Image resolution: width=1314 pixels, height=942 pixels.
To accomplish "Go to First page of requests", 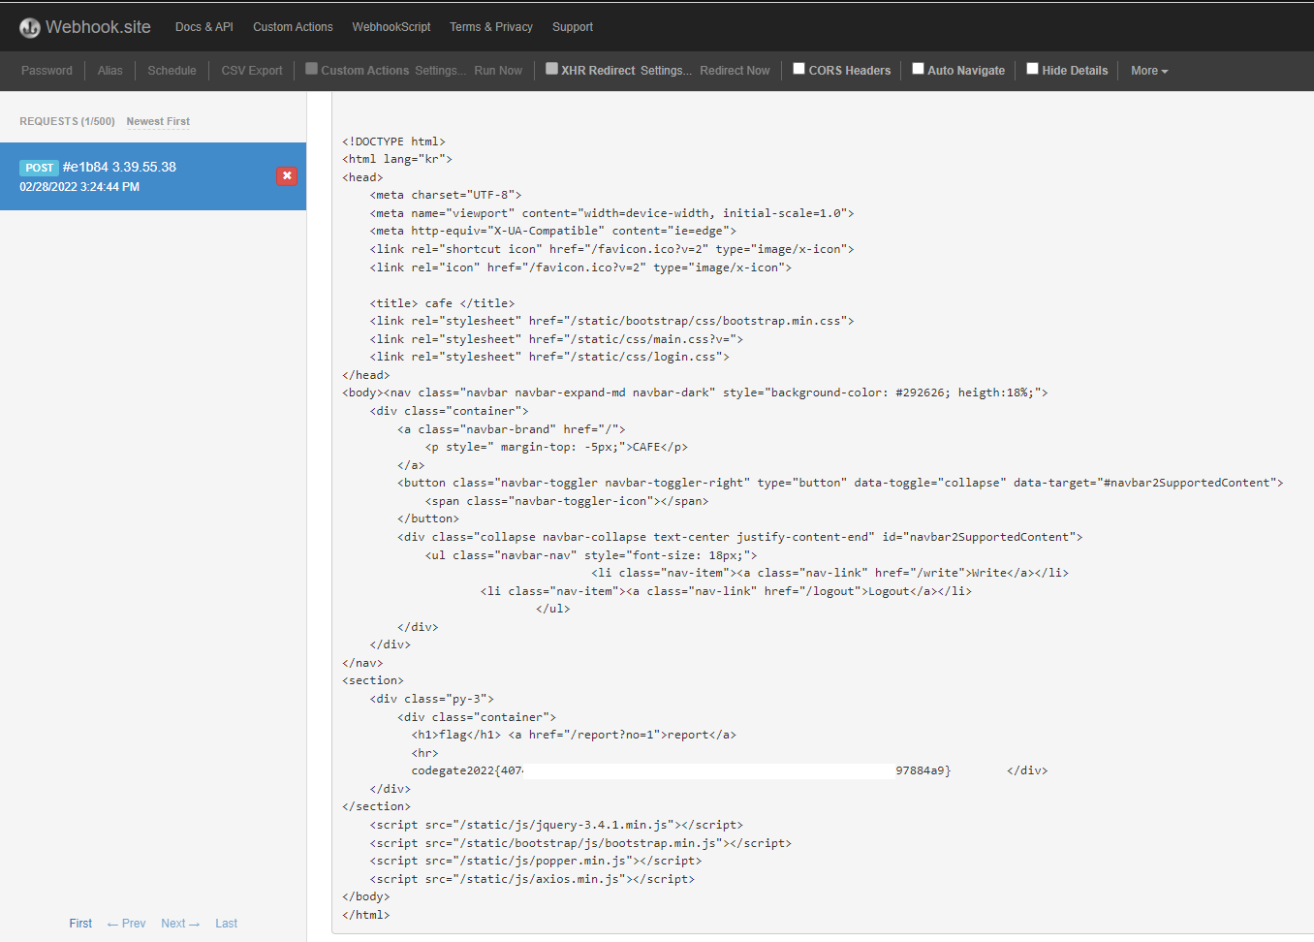I will pyautogui.click(x=80, y=924).
